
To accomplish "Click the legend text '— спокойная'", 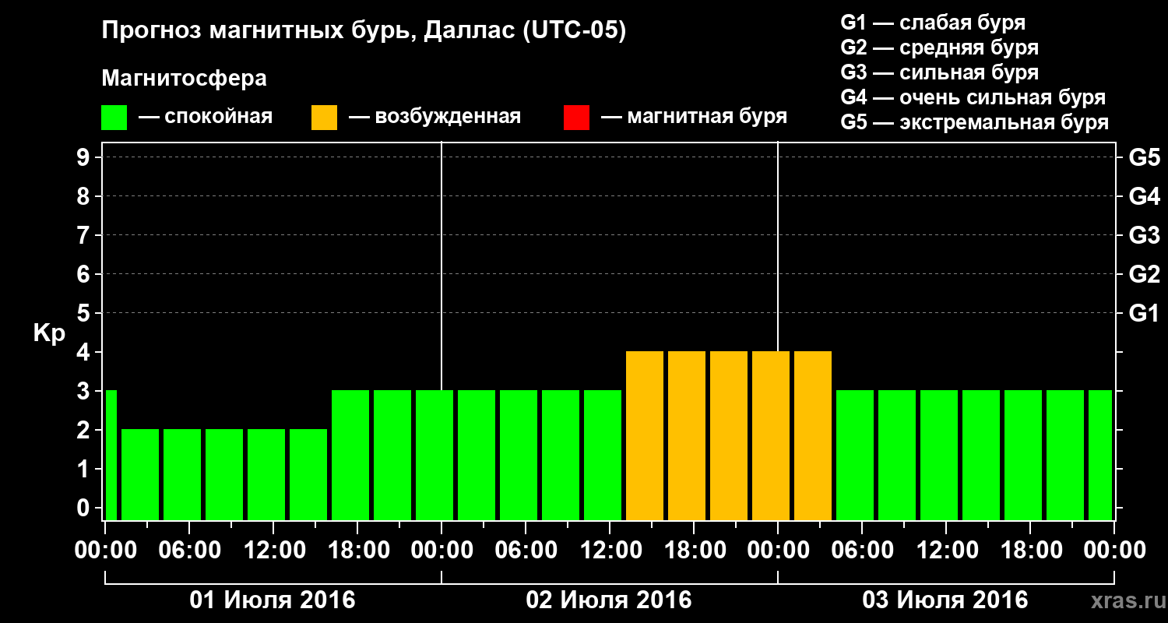I will (x=206, y=118).
